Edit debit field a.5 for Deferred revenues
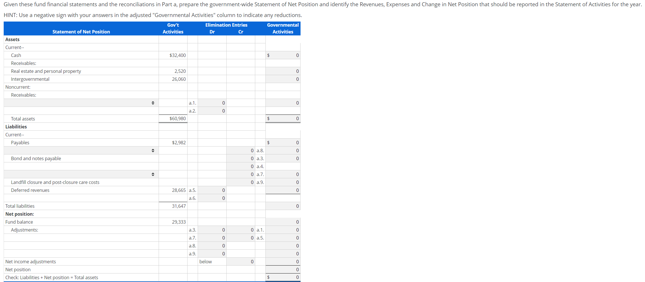Viewport: 645px width, 282px height. [212, 190]
